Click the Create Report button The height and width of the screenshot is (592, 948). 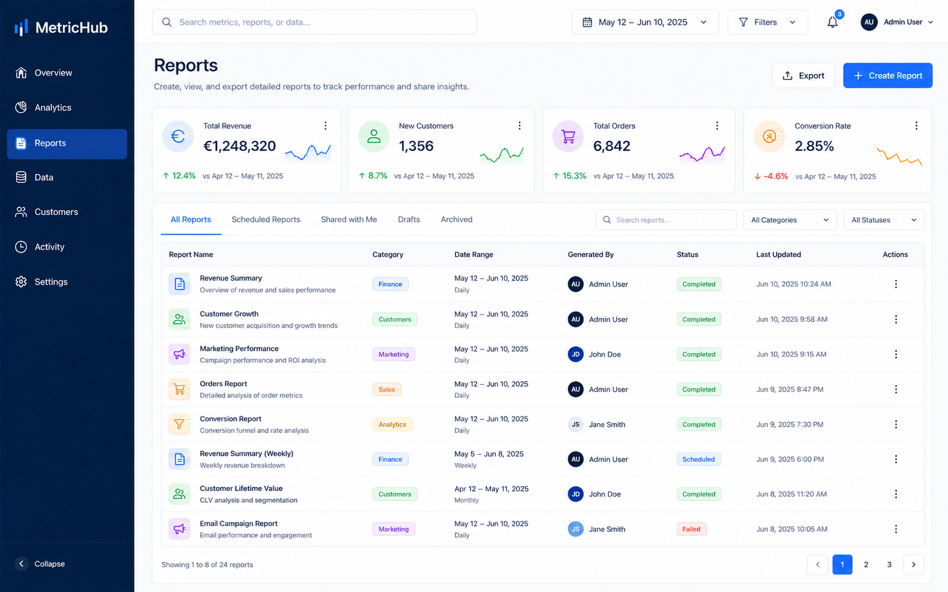click(x=888, y=76)
